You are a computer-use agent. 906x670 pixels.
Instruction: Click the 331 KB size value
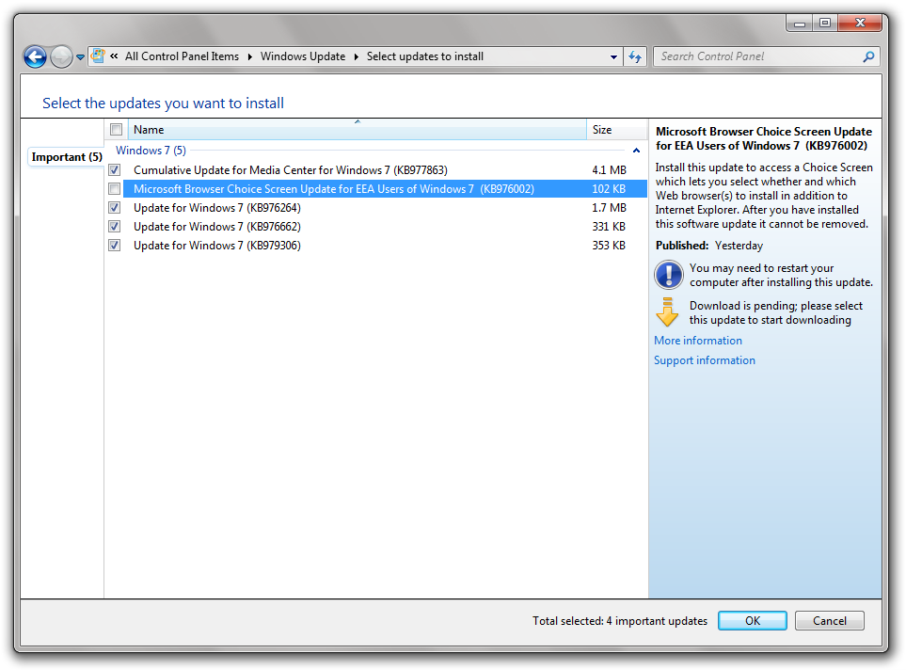pos(609,227)
